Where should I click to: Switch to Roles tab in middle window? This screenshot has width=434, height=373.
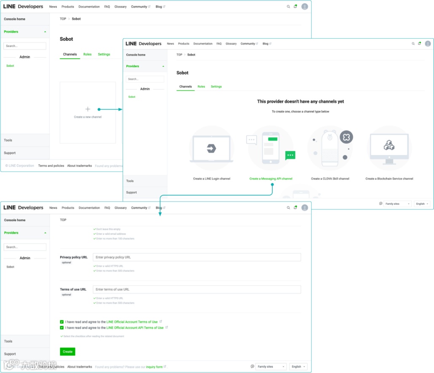201,87
